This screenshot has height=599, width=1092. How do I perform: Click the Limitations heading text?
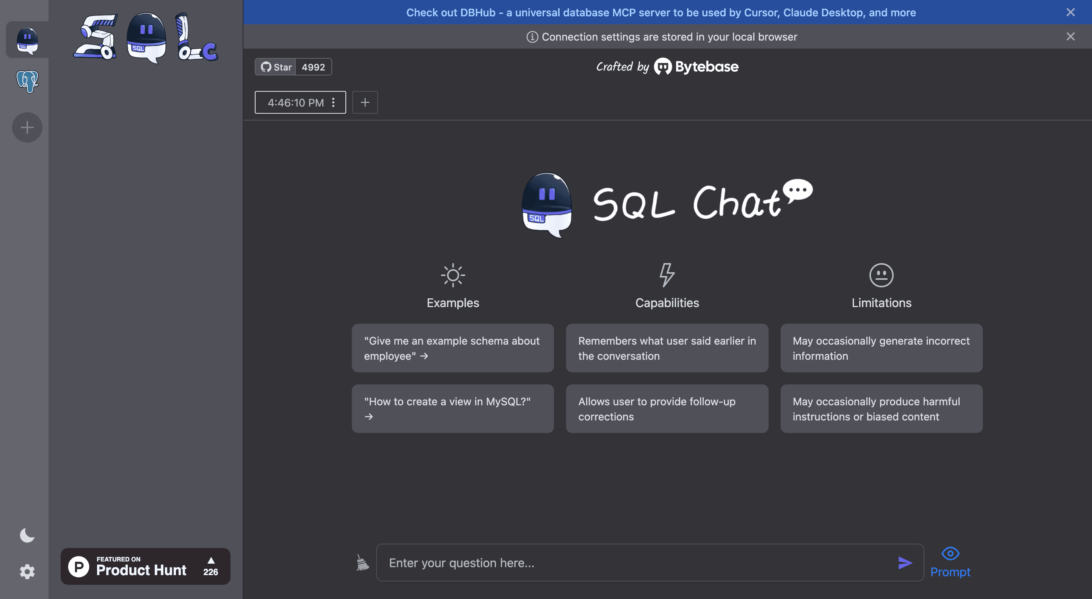pos(881,303)
